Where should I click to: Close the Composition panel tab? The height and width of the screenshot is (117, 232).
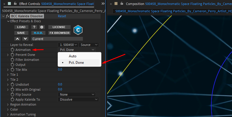point(111,4)
